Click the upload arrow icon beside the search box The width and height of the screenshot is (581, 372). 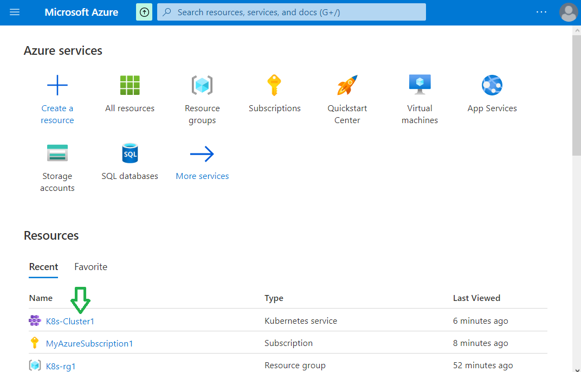(144, 12)
